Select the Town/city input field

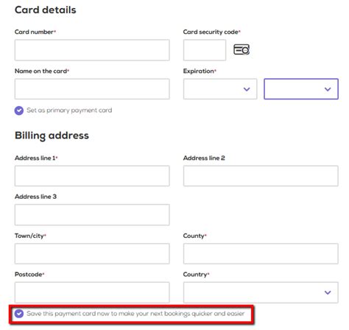pyautogui.click(x=92, y=253)
